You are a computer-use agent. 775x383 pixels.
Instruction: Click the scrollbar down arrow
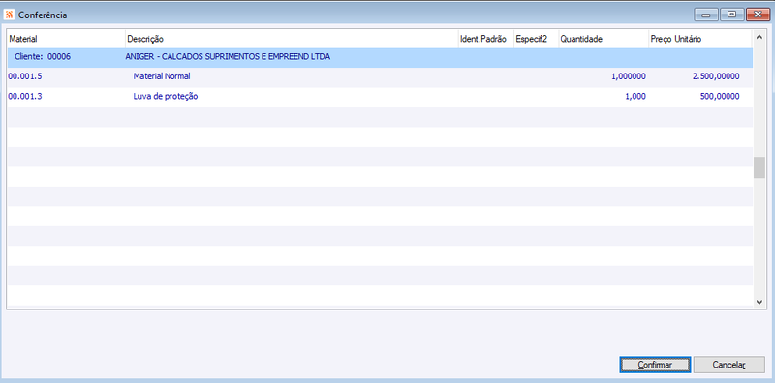tap(759, 301)
